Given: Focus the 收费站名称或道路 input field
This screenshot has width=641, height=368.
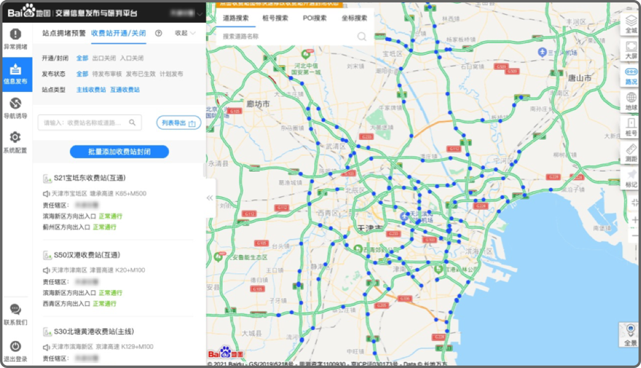Looking at the screenshot, I should click(x=90, y=123).
